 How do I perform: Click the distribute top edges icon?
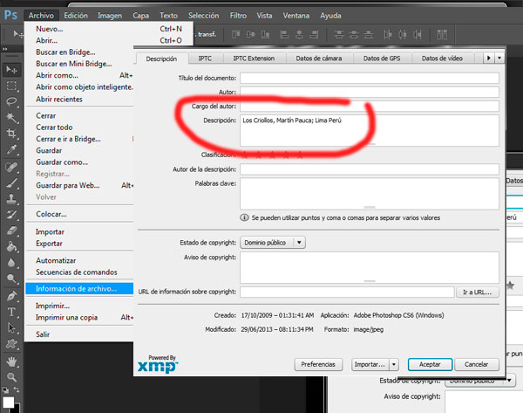coord(339,34)
